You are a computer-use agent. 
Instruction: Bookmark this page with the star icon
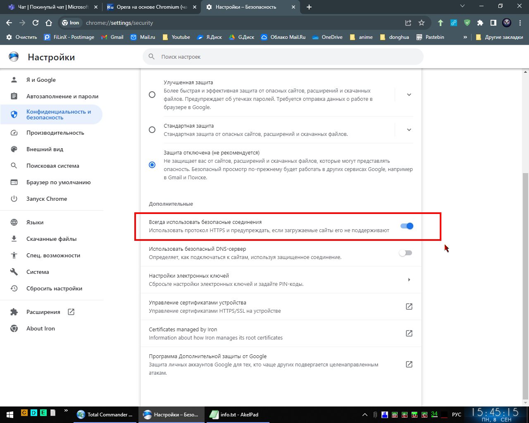pyautogui.click(x=421, y=23)
